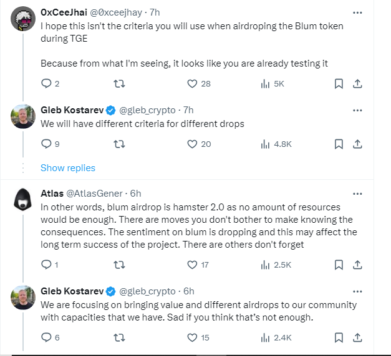Like Gleb's 'different criteria' reply
391x356 pixels.
[x=193, y=144]
